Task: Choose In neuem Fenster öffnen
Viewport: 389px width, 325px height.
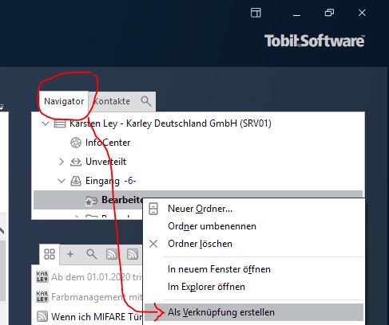Action: pos(219,269)
